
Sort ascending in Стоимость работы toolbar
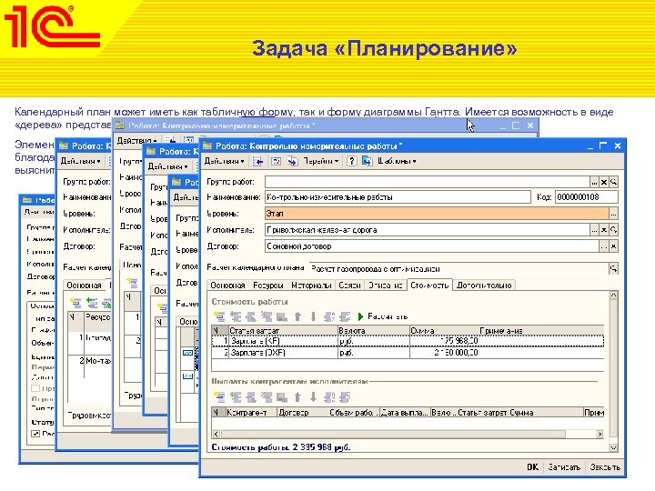click(329, 316)
